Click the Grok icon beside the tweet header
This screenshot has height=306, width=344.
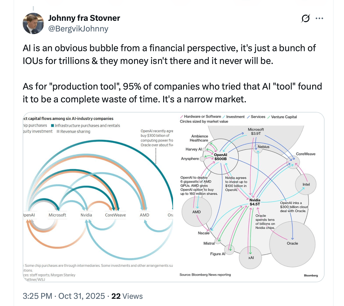tap(306, 18)
